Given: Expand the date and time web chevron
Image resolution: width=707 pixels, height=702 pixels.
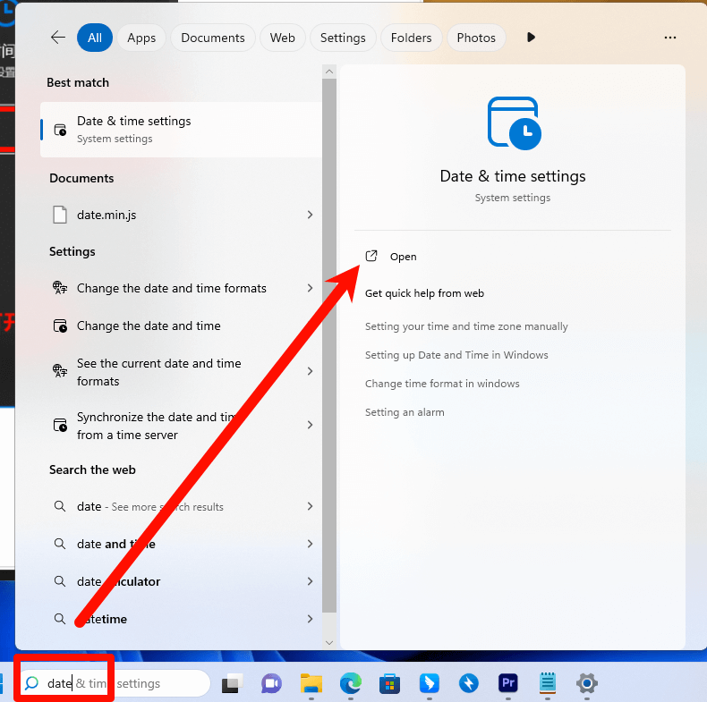Looking at the screenshot, I should tap(310, 544).
